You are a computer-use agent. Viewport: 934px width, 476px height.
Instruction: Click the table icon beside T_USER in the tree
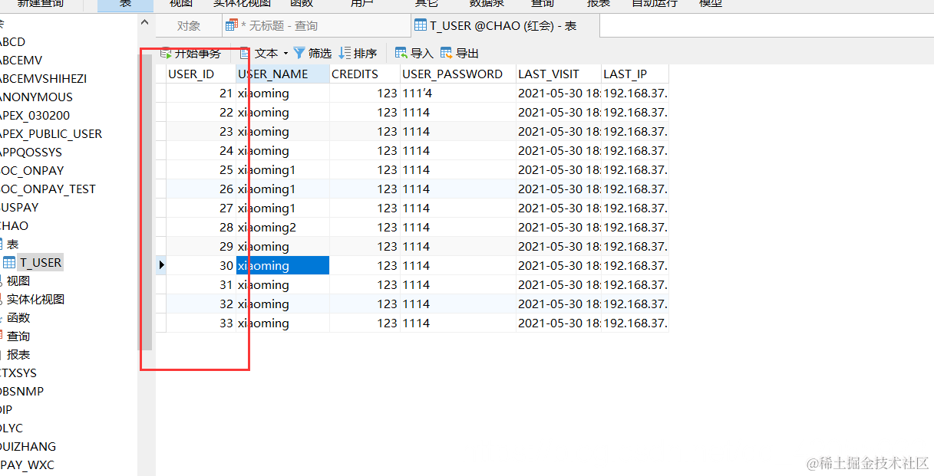tap(9, 263)
